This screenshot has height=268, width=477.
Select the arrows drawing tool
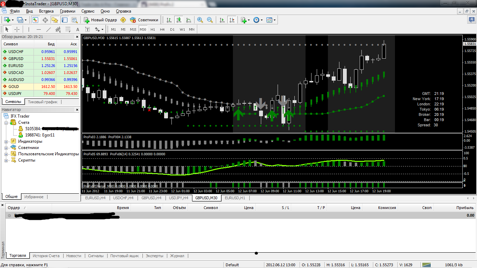pyautogui.click(x=97, y=29)
